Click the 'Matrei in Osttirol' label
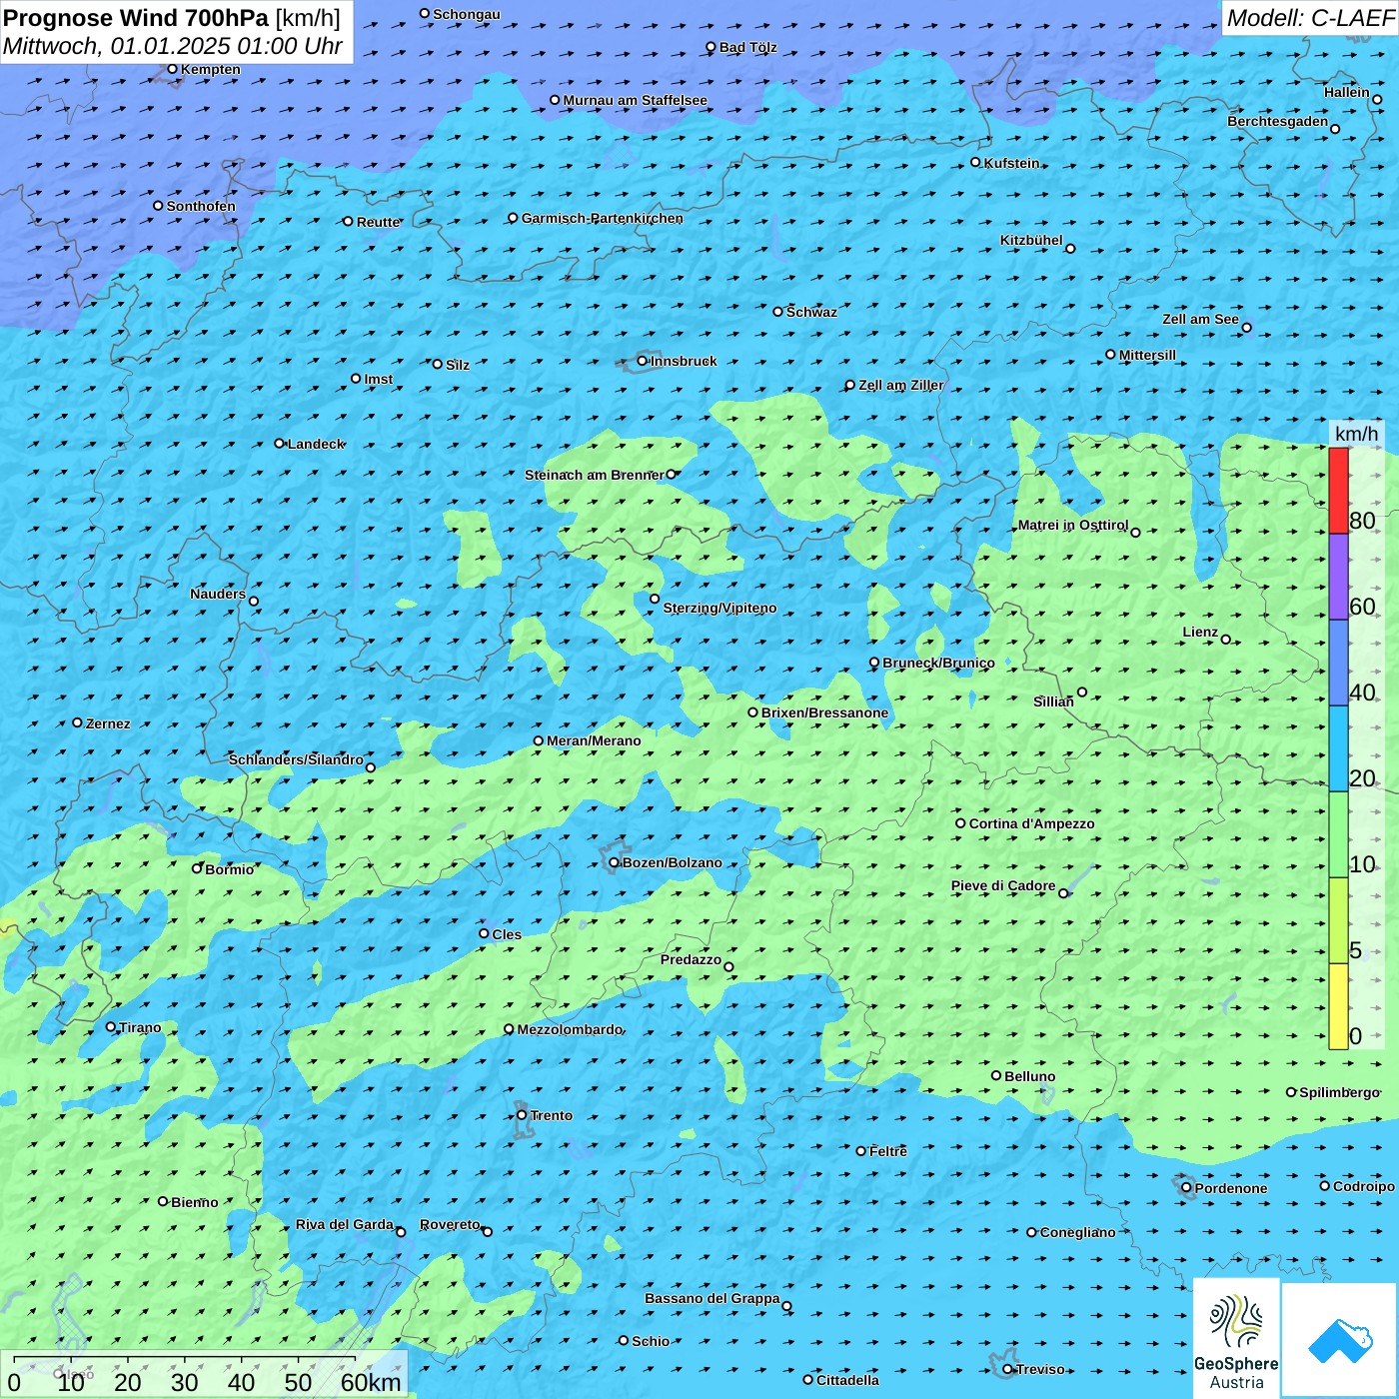This screenshot has height=1399, width=1399. [1073, 525]
